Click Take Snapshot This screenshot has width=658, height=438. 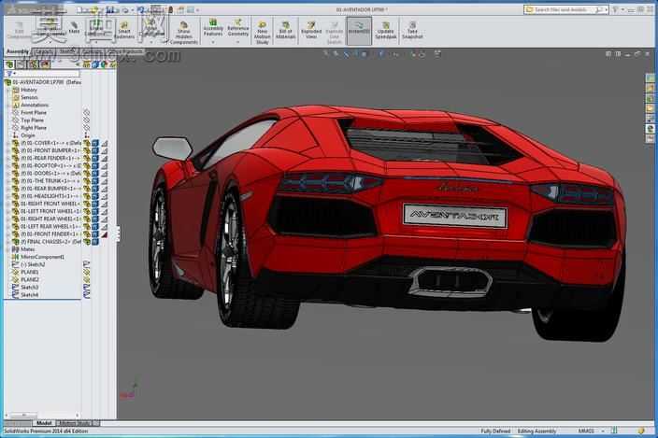click(x=412, y=30)
